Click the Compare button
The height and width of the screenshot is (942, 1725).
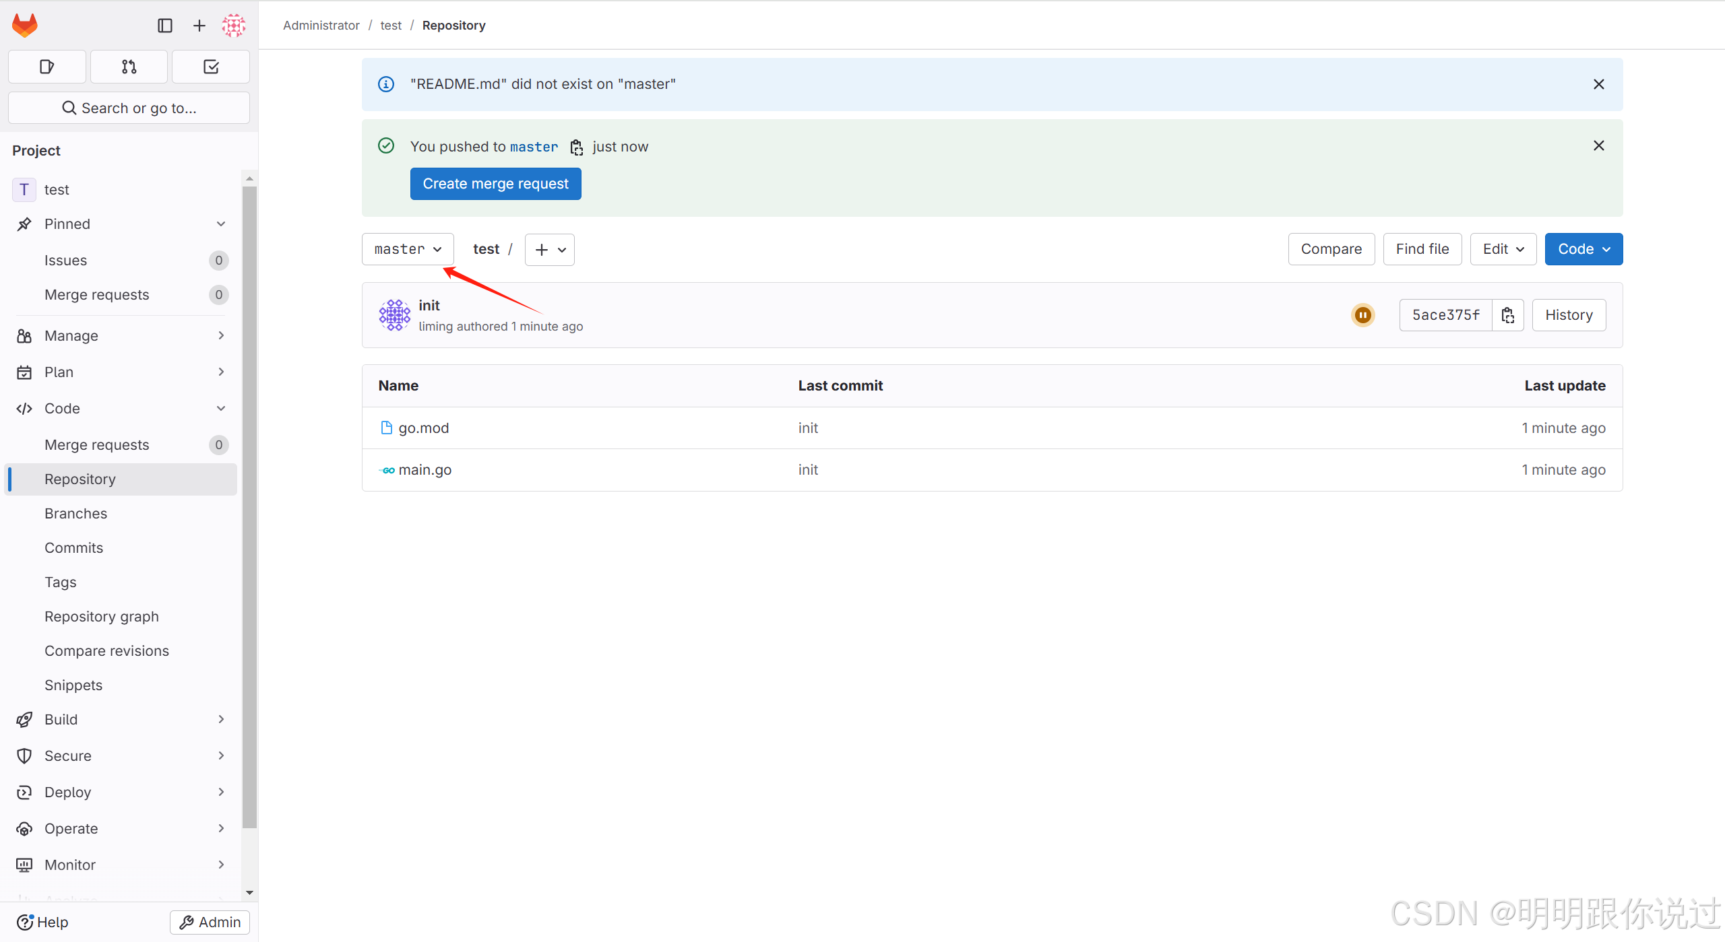click(x=1331, y=249)
